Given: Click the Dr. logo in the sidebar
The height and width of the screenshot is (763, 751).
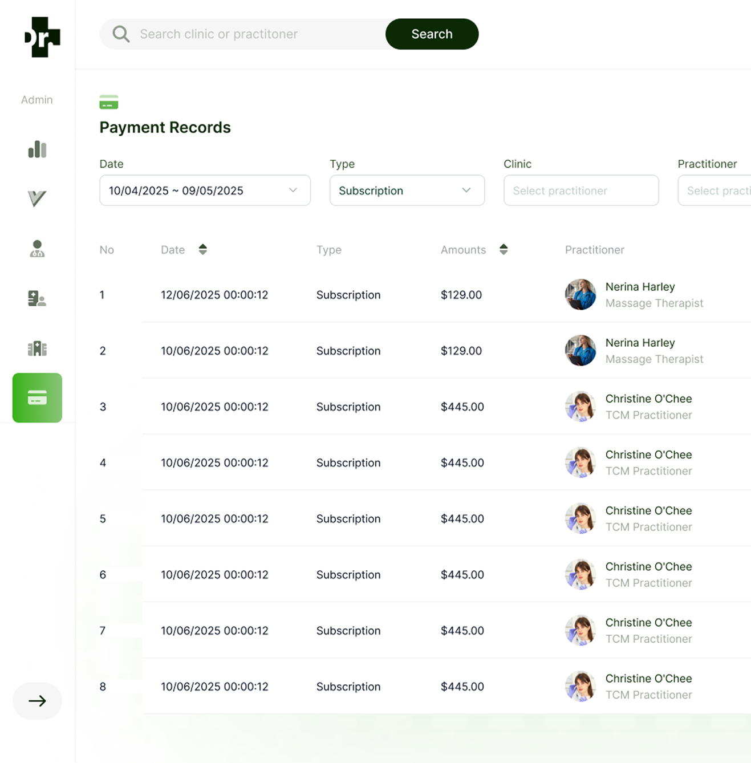Looking at the screenshot, I should click(42, 37).
